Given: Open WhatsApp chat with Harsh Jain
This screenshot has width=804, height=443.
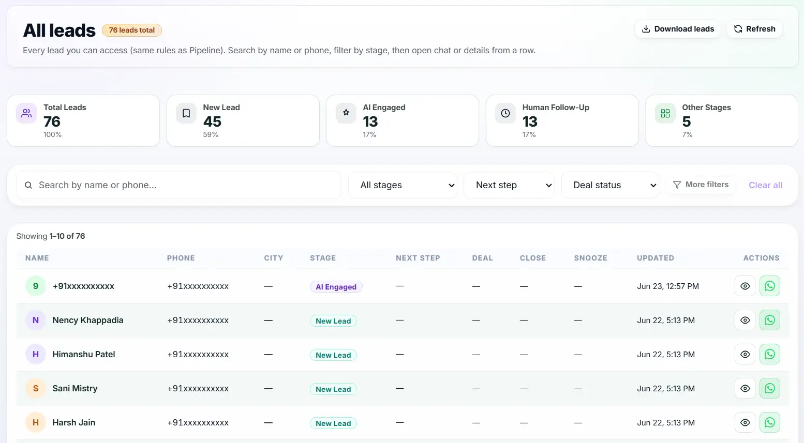Looking at the screenshot, I should pos(770,422).
